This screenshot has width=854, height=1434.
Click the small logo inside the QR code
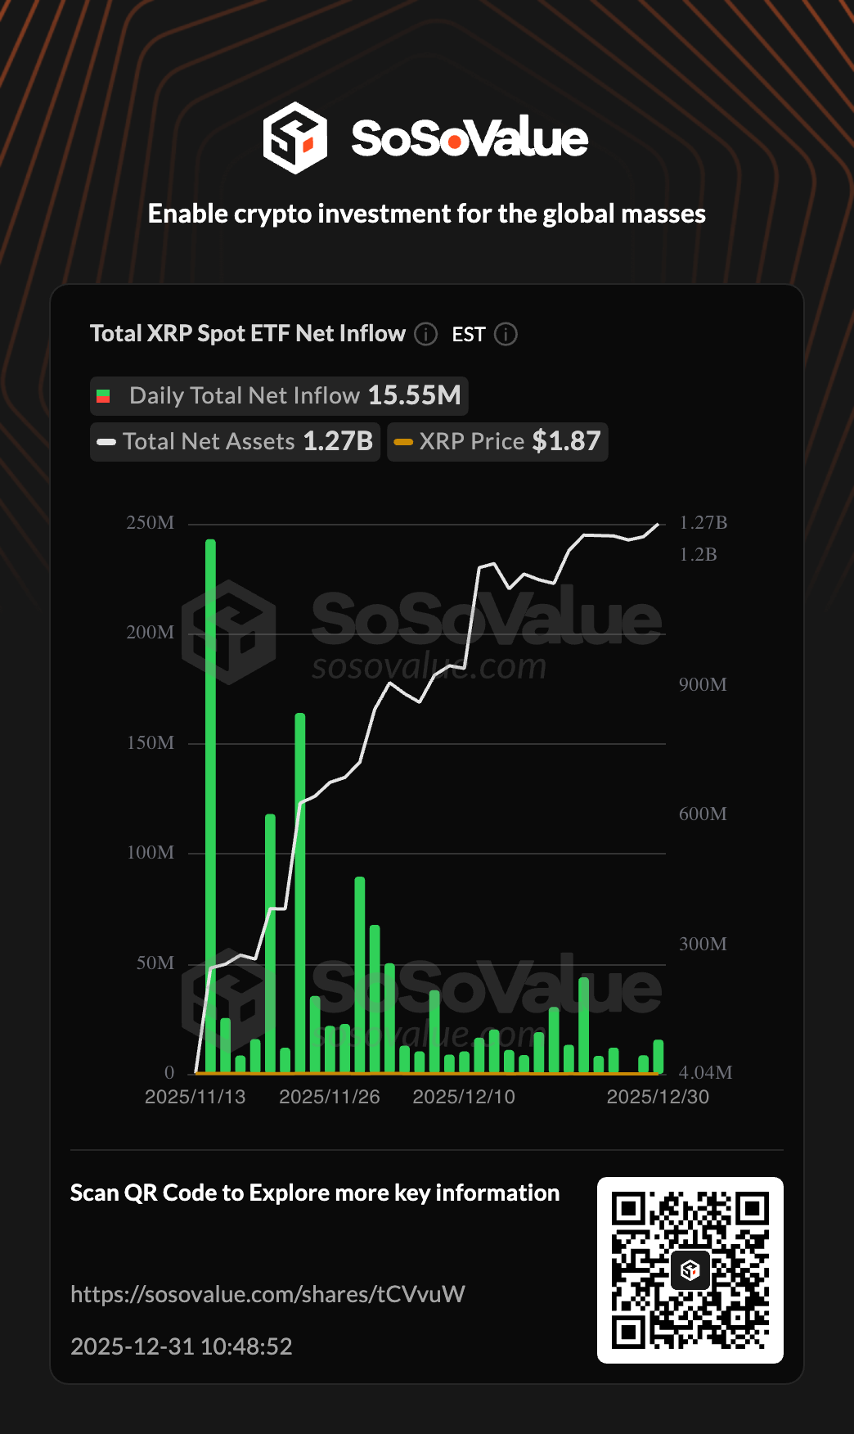click(690, 1269)
